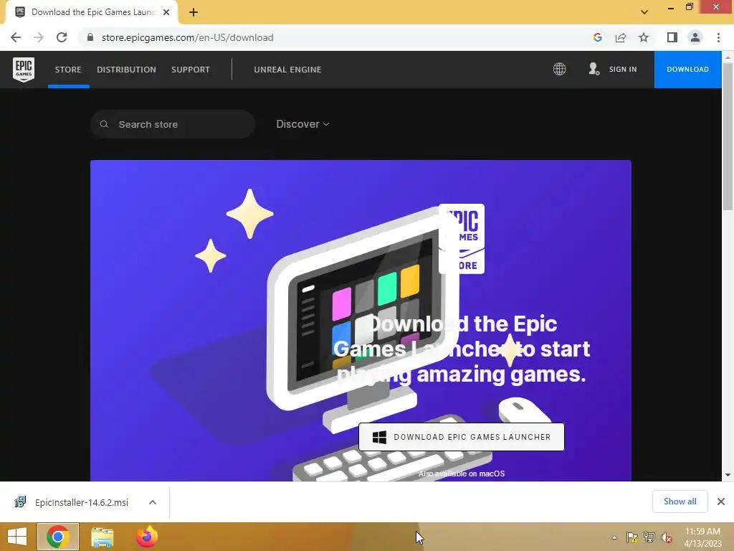The height and width of the screenshot is (551, 734).
Task: Click the Sign In link
Action: 623,70
